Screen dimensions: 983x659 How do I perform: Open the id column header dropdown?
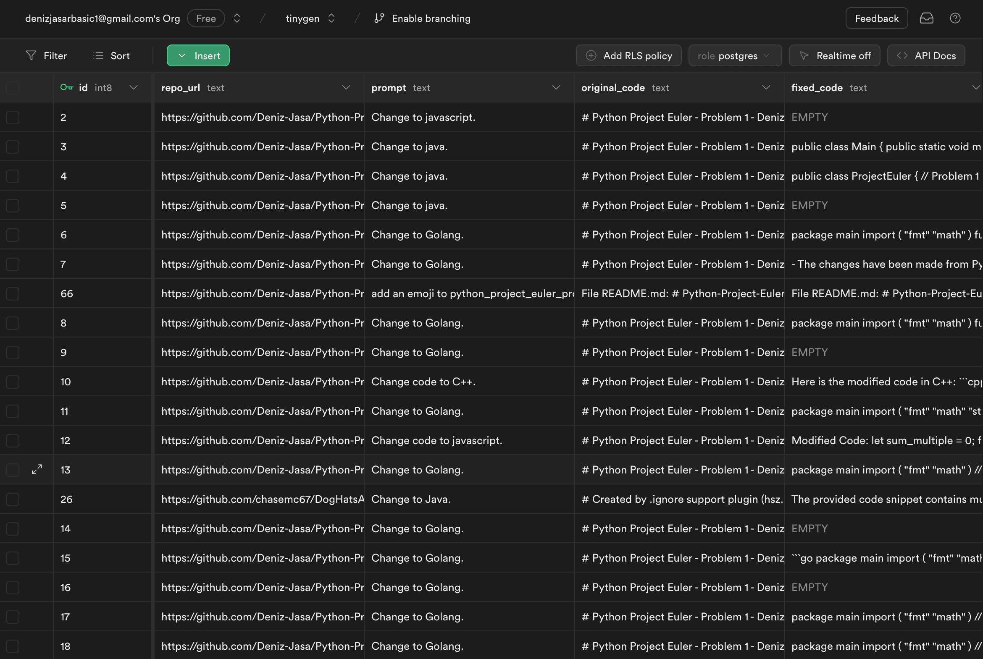pos(133,87)
